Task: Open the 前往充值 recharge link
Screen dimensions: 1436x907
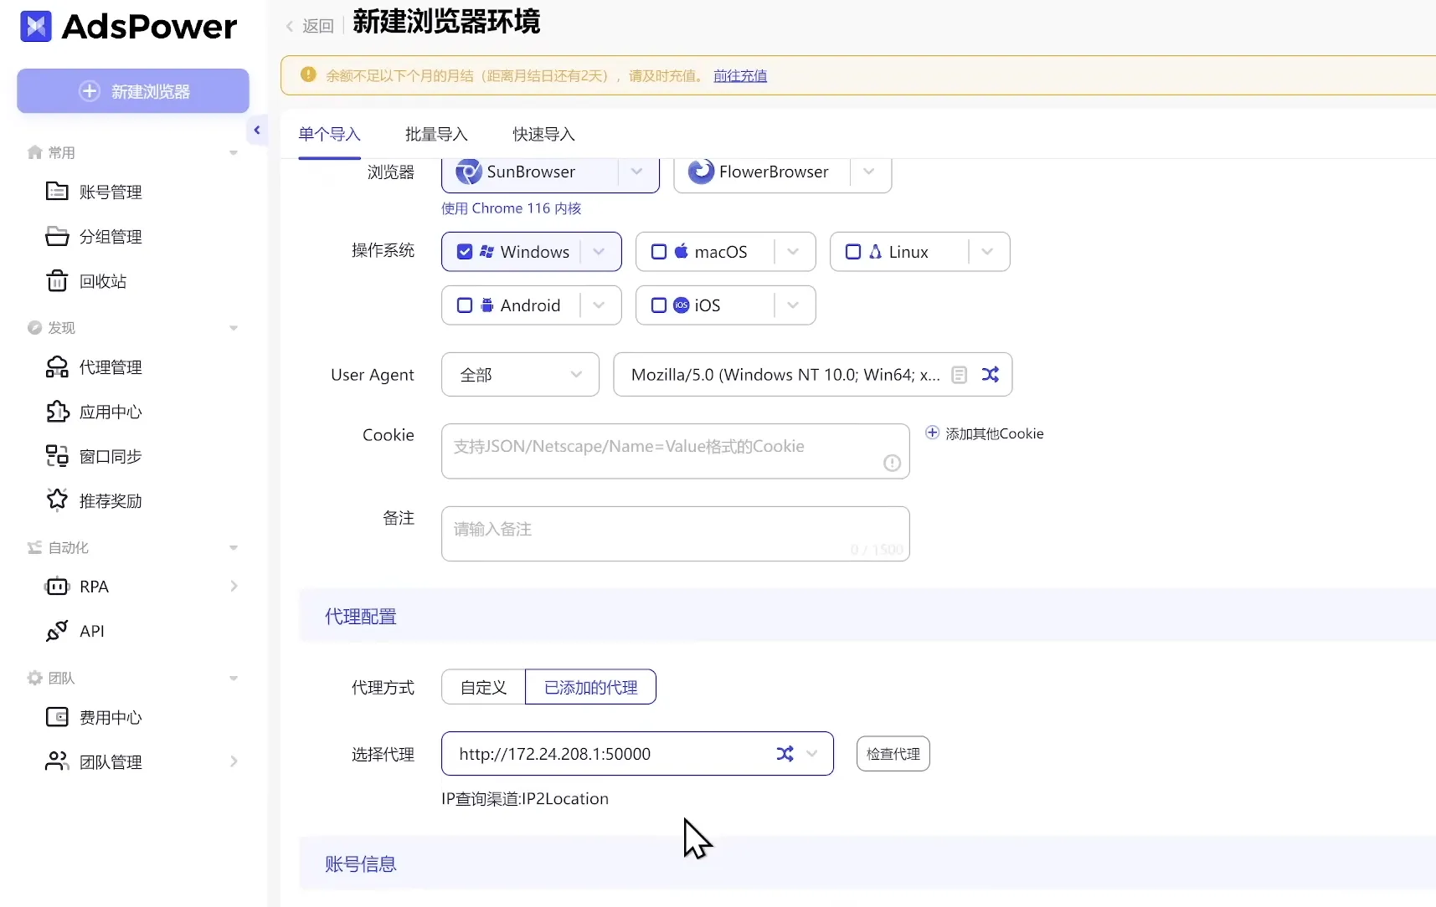Action: coord(740,75)
